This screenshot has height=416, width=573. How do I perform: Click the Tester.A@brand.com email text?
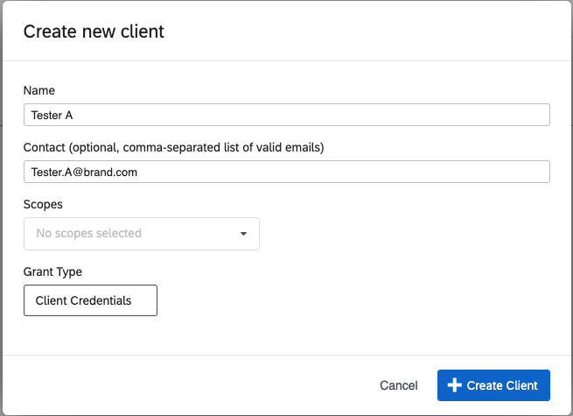point(84,173)
